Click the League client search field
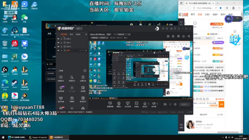 pos(51,64)
